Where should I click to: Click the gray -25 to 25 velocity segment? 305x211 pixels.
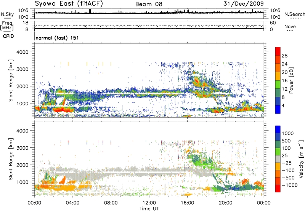278,159
